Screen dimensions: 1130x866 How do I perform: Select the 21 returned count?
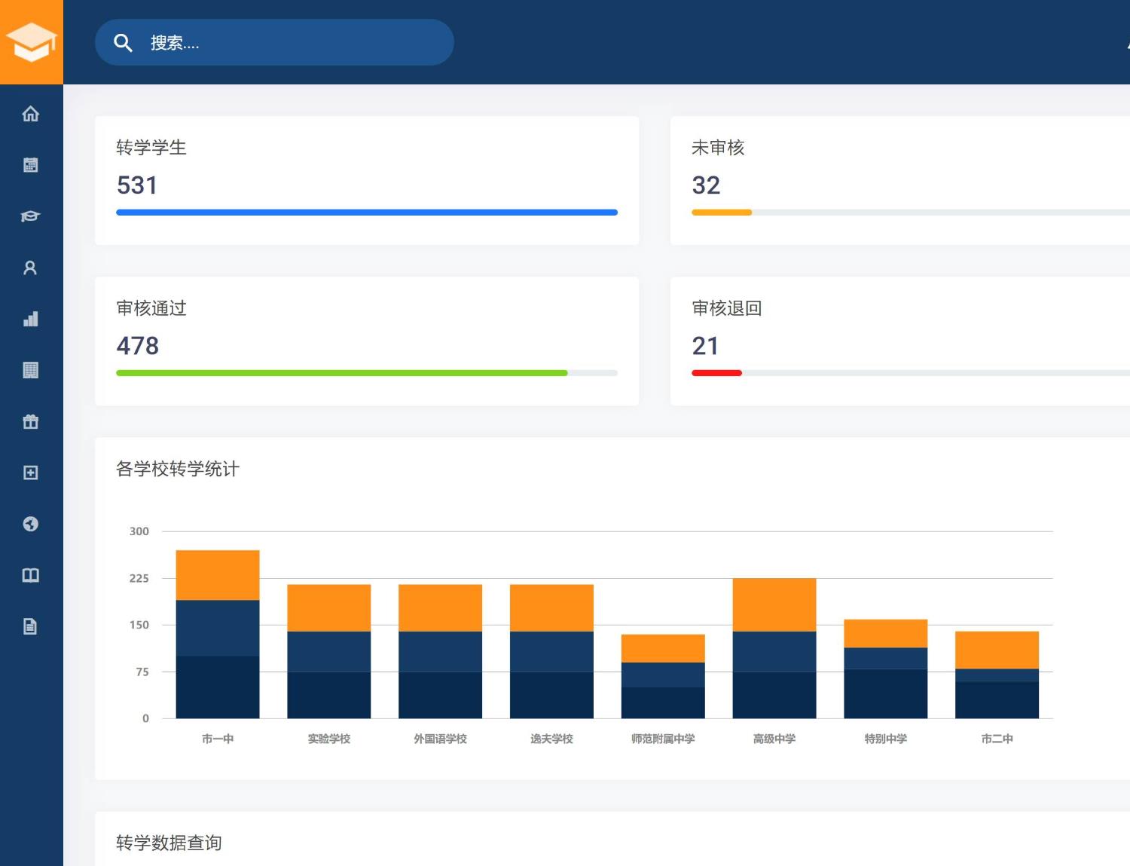[705, 346]
